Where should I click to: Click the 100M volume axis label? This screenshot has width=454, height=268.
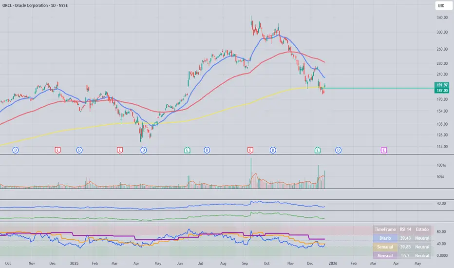[x=441, y=166]
